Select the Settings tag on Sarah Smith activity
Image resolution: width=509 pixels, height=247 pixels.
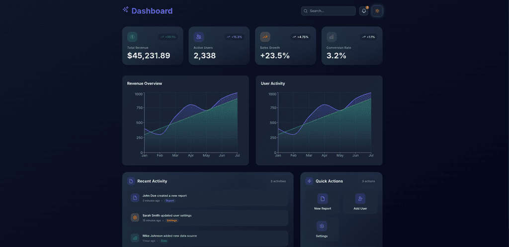[171, 221]
